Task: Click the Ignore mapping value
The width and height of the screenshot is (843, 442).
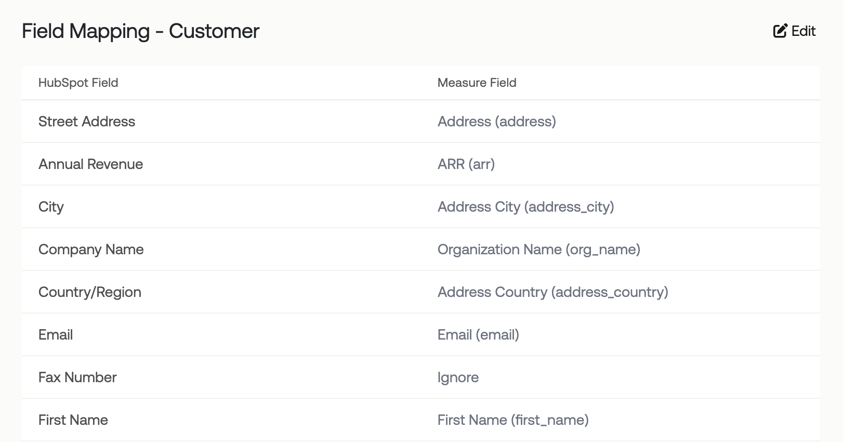Action: (458, 378)
